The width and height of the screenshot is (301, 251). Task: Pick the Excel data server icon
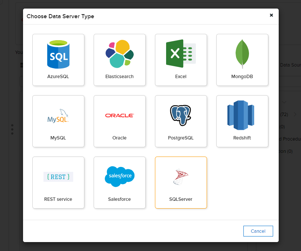click(x=181, y=54)
